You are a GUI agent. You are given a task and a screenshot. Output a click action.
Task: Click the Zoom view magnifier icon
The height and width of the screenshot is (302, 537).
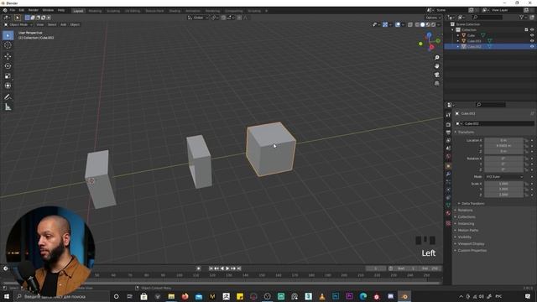[x=436, y=58]
